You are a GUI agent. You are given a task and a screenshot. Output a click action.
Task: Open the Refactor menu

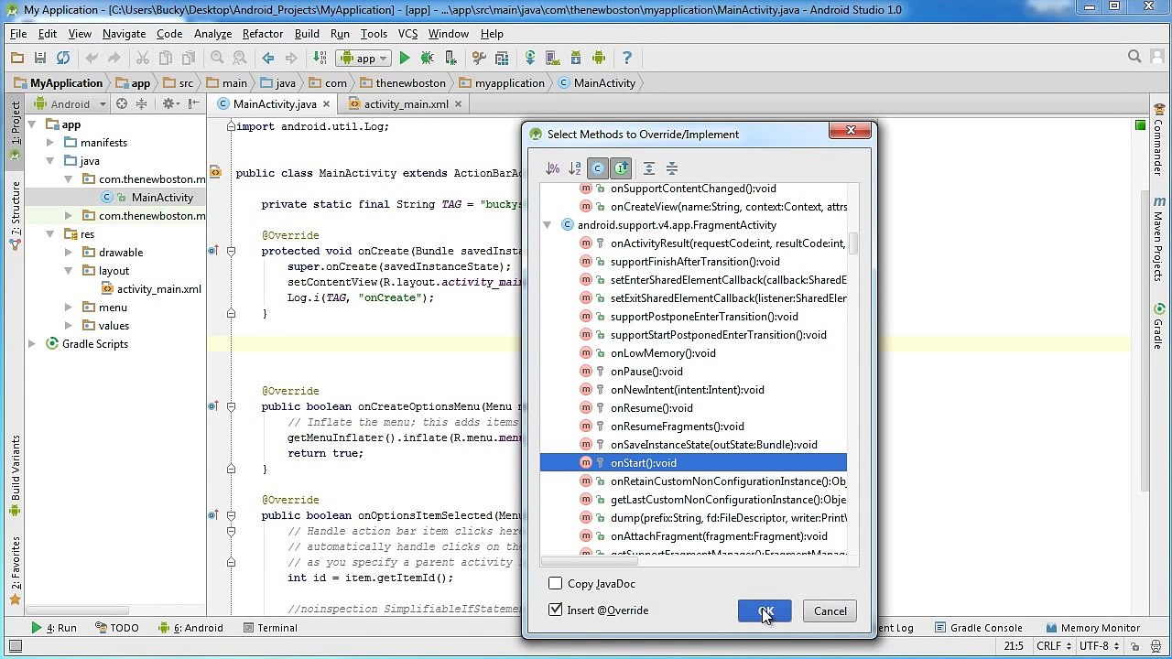[263, 34]
